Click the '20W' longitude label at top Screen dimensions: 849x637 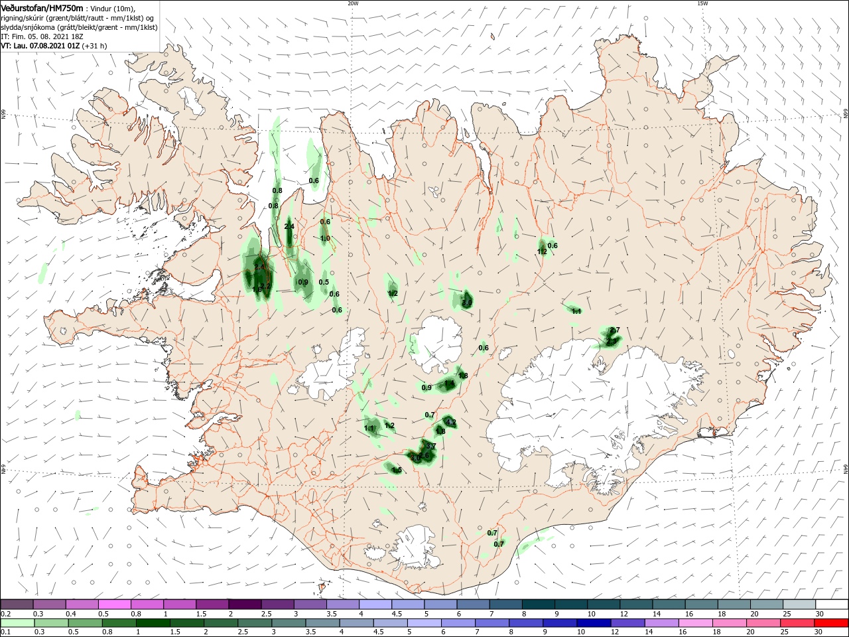353,3
